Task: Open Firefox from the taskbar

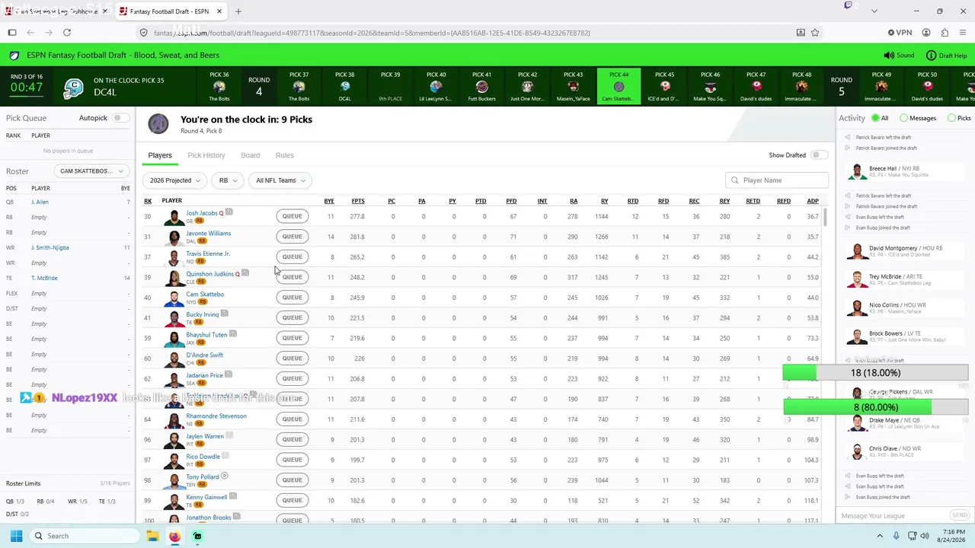Action: [x=174, y=536]
